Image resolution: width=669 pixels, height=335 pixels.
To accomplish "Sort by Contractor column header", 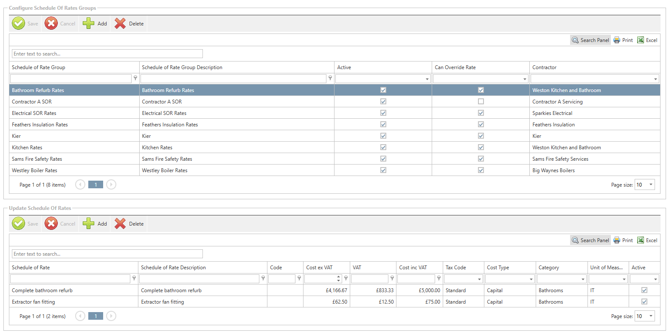I will click(x=595, y=67).
